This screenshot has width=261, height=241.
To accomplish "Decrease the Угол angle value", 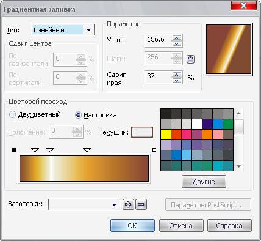I will point(177,43).
